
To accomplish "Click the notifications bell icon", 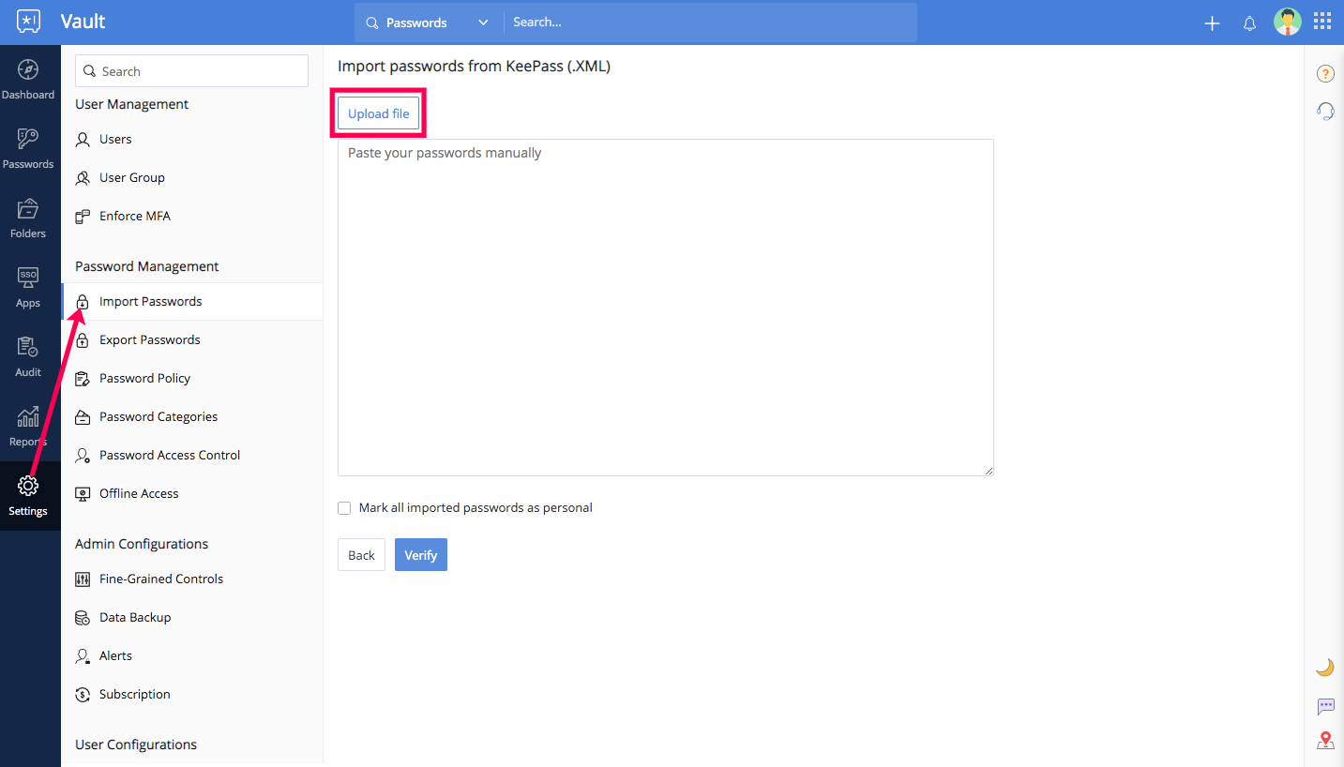I will click(x=1249, y=23).
